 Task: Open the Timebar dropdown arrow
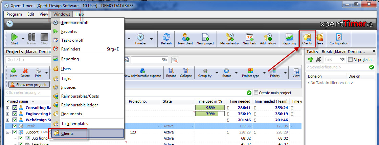pyautogui.click(x=151, y=39)
